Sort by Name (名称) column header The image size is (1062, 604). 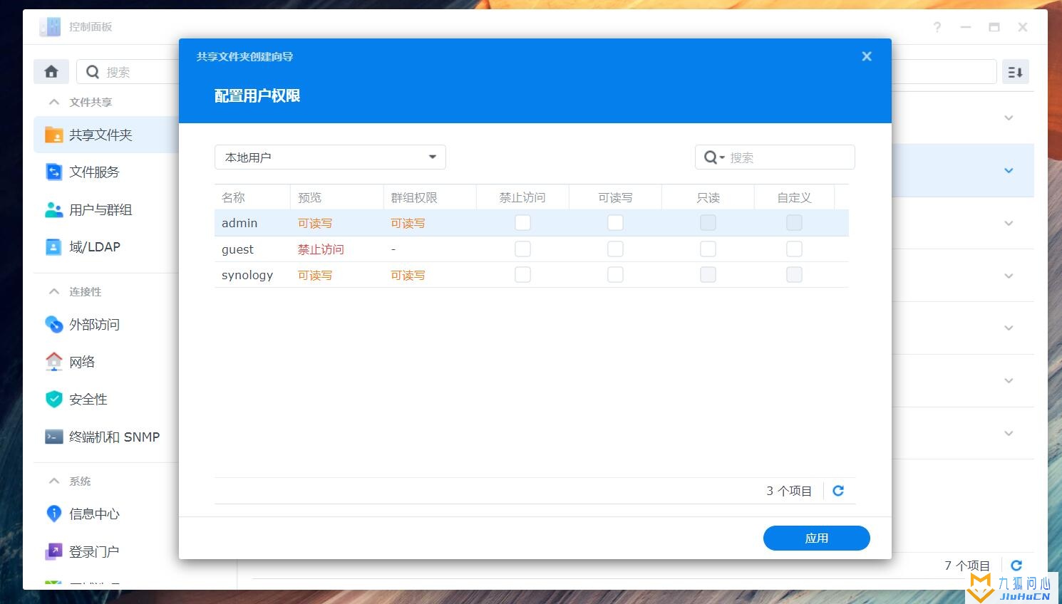pyautogui.click(x=252, y=197)
